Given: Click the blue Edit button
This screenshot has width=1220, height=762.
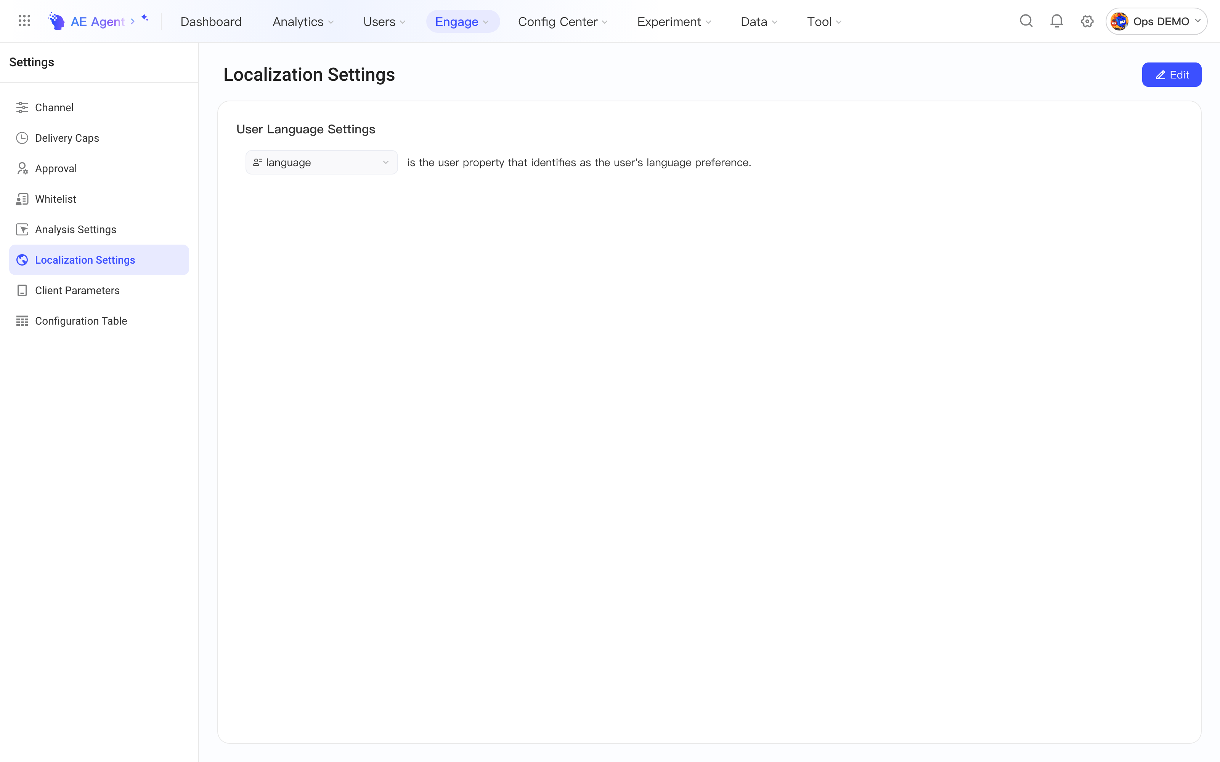Looking at the screenshot, I should pos(1172,75).
